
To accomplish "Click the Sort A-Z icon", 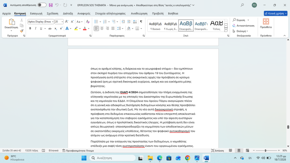I will (x=135, y=22).
